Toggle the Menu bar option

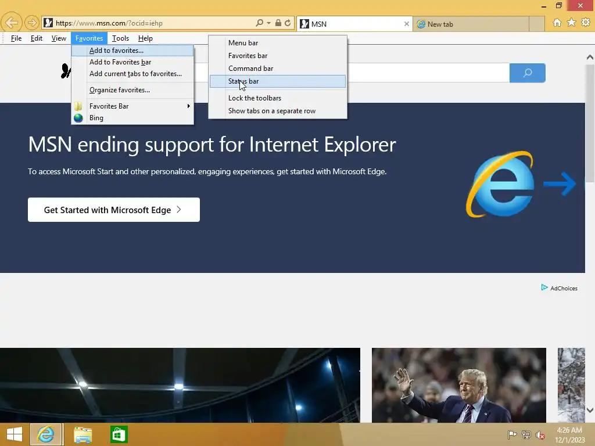point(278,43)
